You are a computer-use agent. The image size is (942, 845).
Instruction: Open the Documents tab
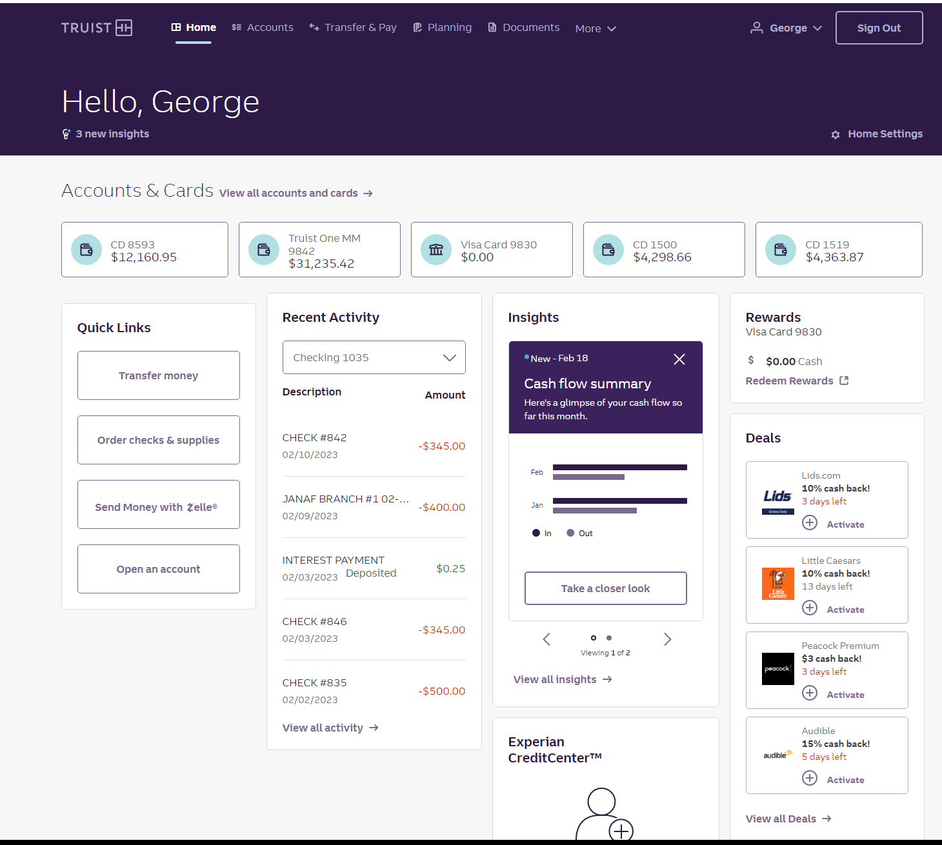(x=524, y=28)
